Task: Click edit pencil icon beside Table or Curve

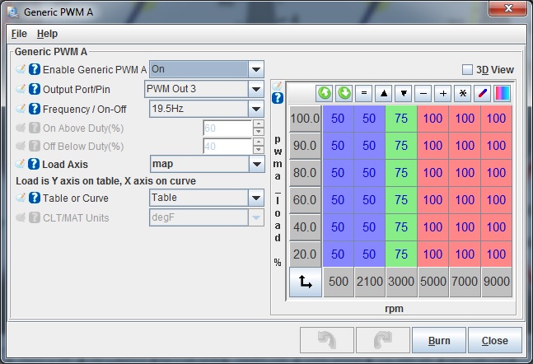Action: point(21,198)
